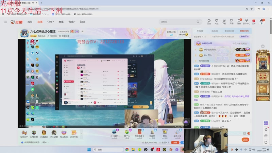Select the 直播 live tab
This screenshot has height=153, width=272.
pos(40,22)
